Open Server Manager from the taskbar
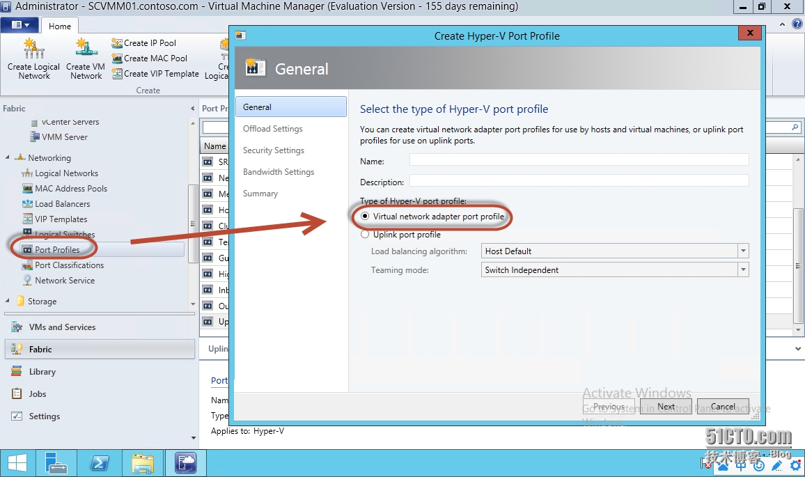 (x=56, y=463)
